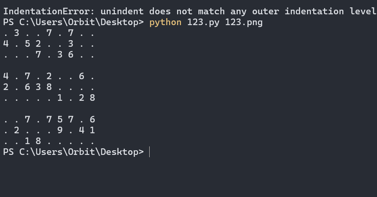Click the 123.py script argument
Image resolution: width=377 pixels, height=197 pixels.
click(x=203, y=22)
